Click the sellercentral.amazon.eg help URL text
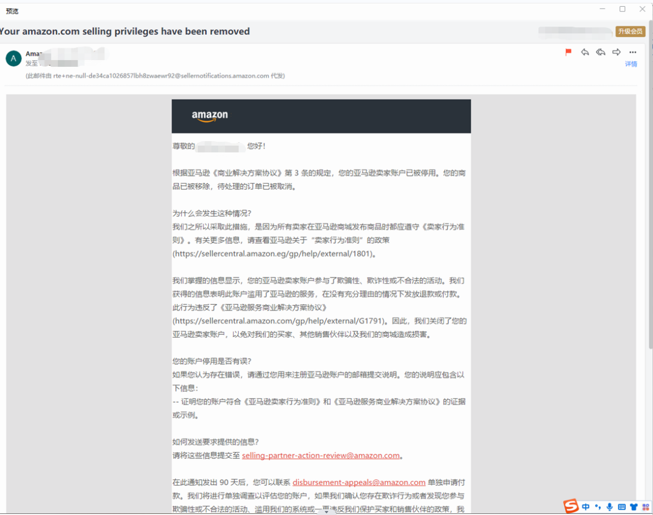Image resolution: width=653 pixels, height=515 pixels. click(x=273, y=254)
